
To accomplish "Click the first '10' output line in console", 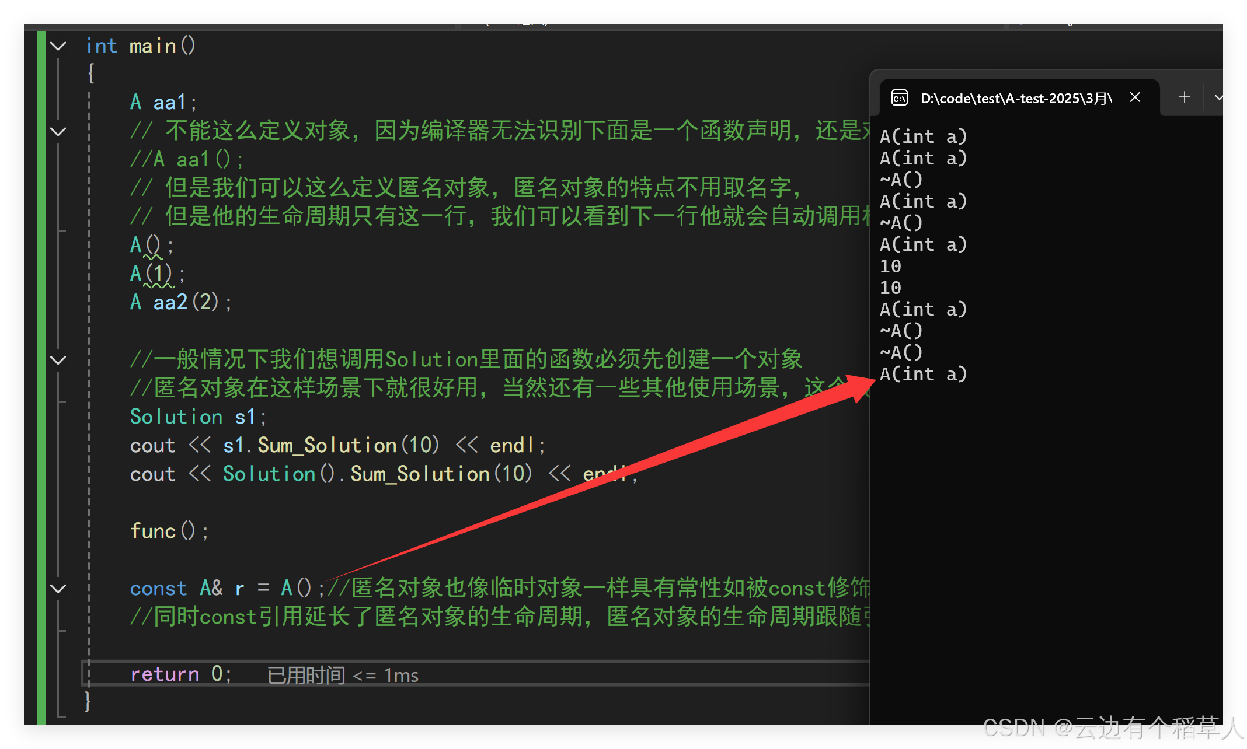I will 890,267.
